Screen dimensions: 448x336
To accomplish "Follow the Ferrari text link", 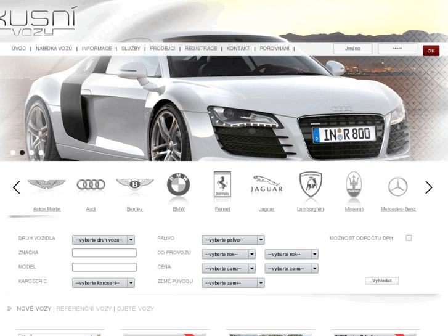I will tap(222, 209).
